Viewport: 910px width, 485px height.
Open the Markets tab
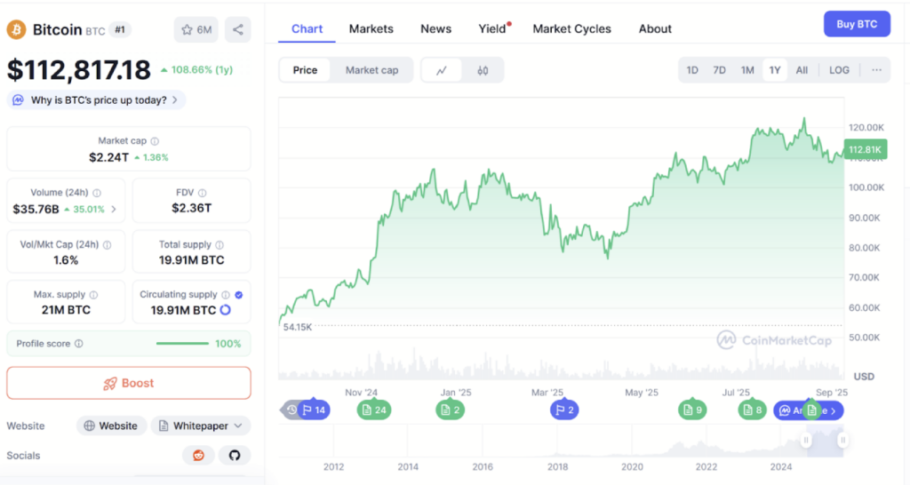point(371,28)
